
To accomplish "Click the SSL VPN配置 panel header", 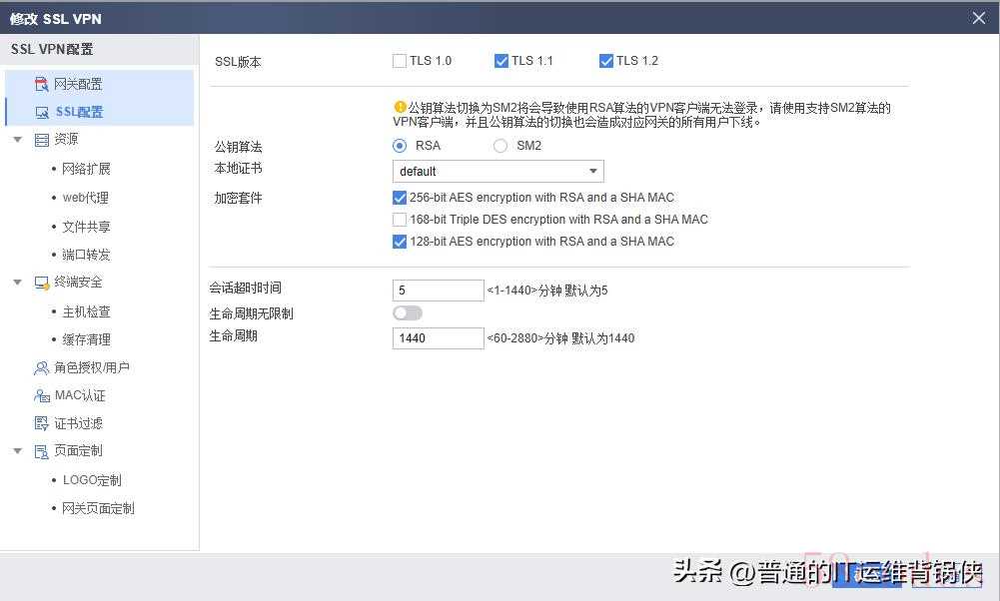I will [x=100, y=49].
